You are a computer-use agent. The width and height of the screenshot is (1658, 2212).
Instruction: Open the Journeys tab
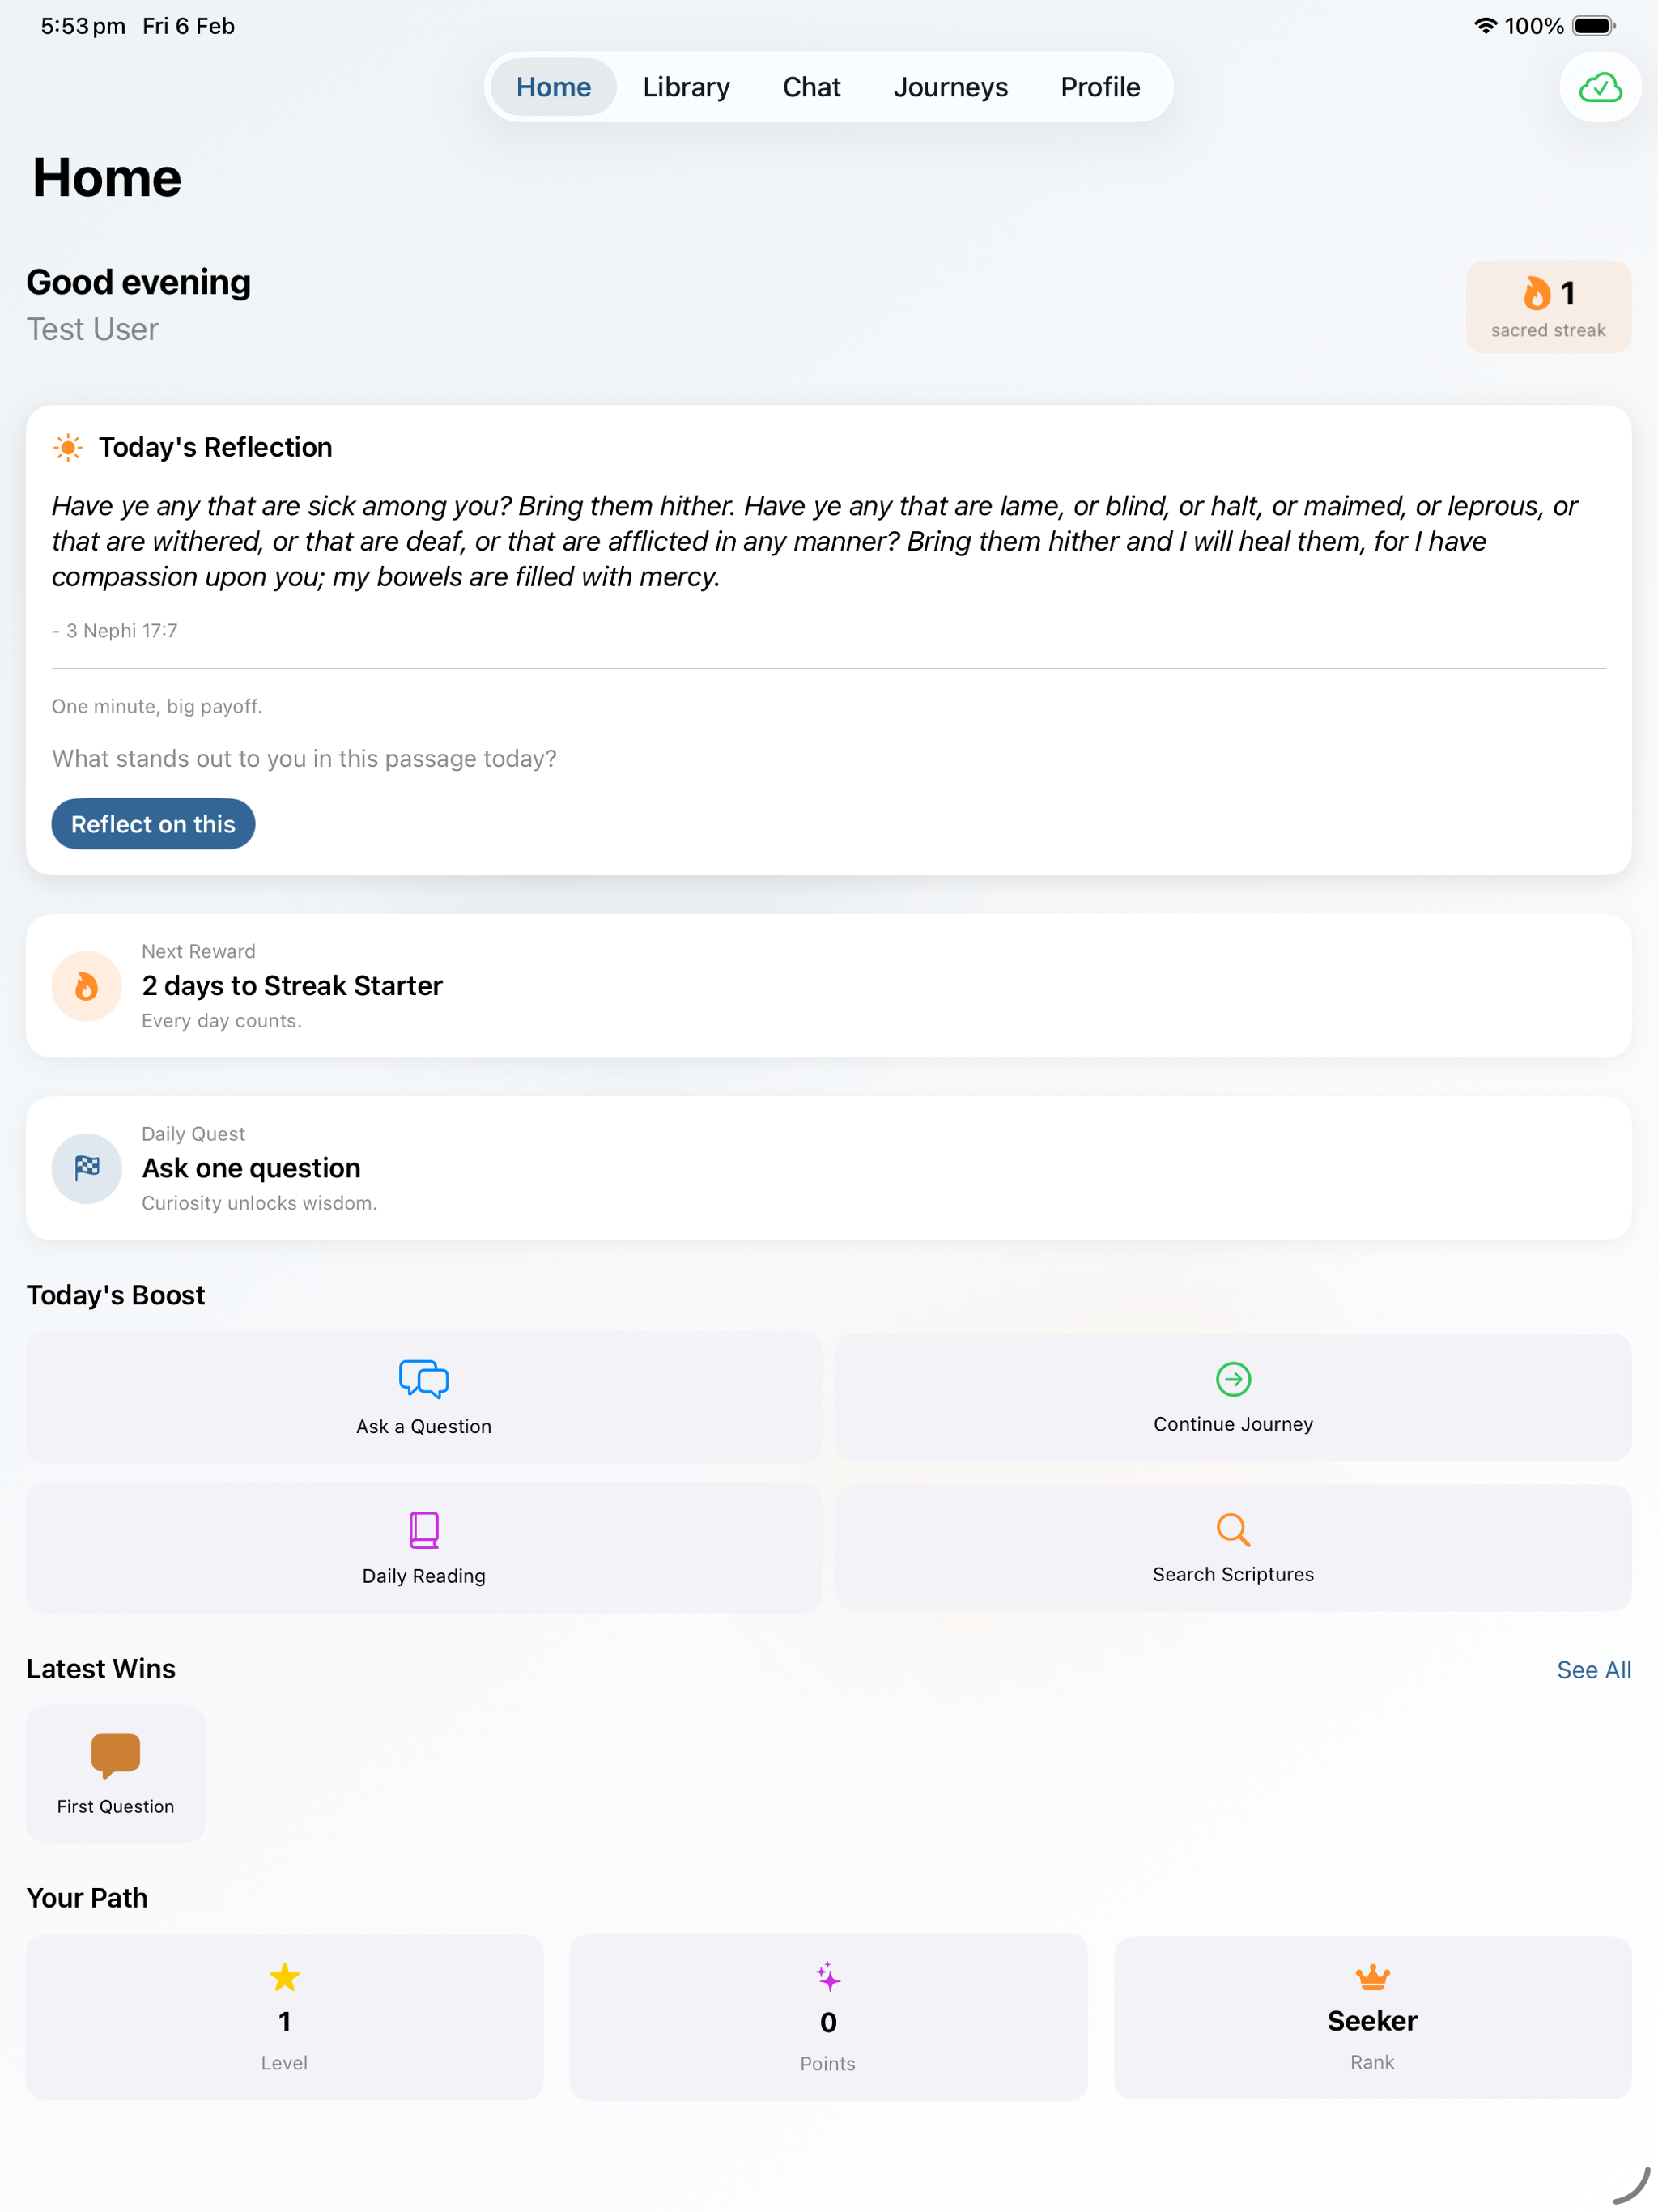tap(950, 87)
